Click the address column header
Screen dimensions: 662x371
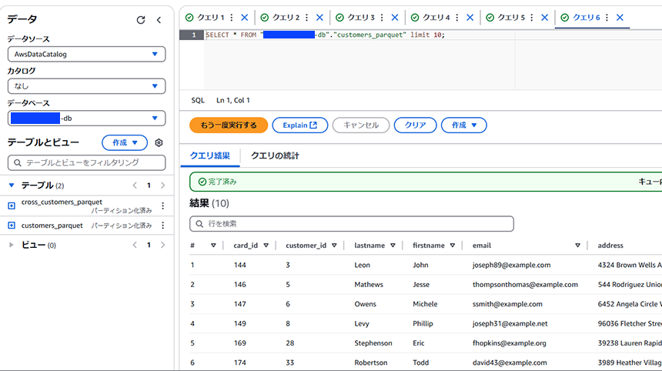point(610,246)
